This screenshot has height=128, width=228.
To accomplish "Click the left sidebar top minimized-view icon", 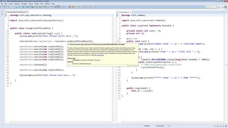I will click(2, 11).
